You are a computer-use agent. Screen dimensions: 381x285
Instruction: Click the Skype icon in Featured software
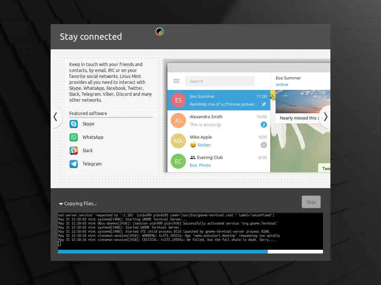click(x=74, y=124)
